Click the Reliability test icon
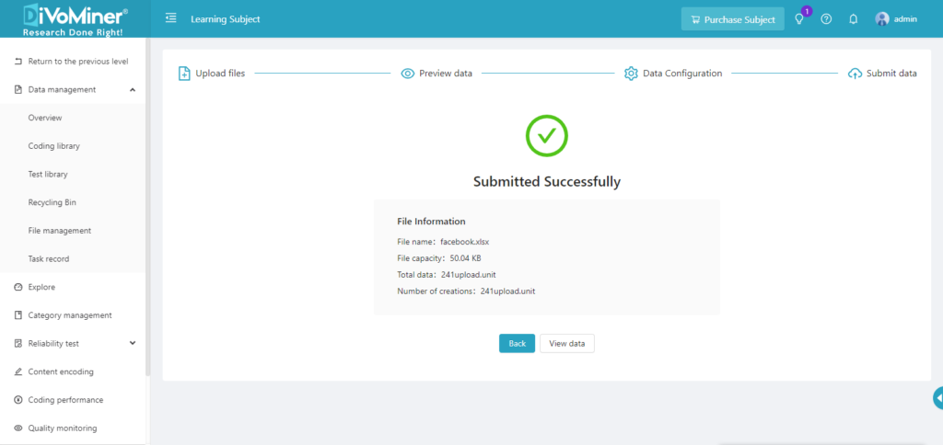The width and height of the screenshot is (943, 445). pos(17,344)
